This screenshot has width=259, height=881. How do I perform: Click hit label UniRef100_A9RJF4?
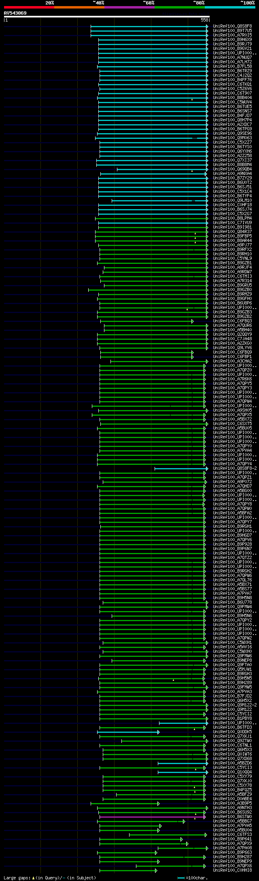click(x=232, y=267)
